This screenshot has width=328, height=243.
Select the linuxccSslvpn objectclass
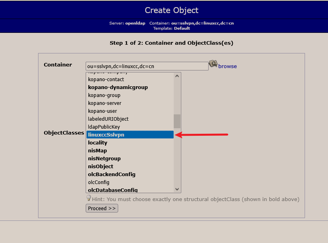point(130,135)
